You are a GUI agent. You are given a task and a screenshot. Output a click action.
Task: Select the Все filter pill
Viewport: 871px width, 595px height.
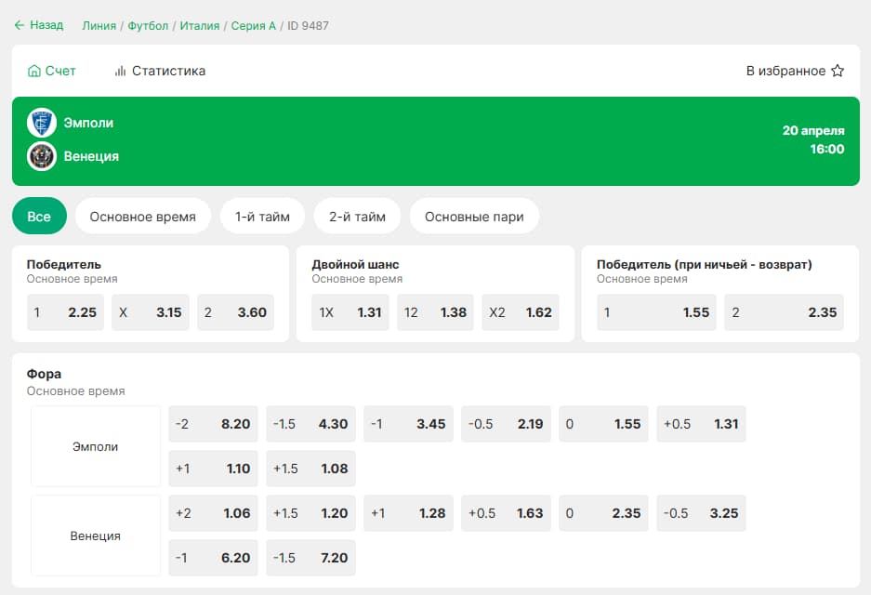click(x=39, y=216)
